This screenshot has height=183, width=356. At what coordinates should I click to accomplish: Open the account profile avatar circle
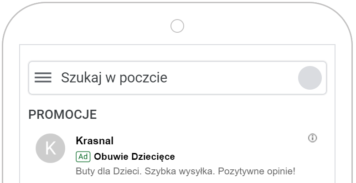coord(310,78)
